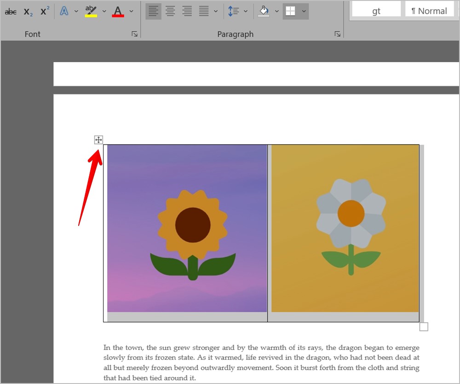
Task: Expand the Font Color dropdown
Action: click(x=131, y=11)
